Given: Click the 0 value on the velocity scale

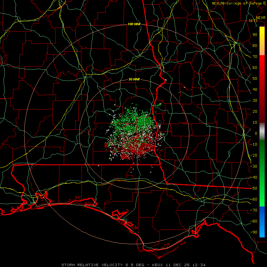Looking at the screenshot, I should tap(256, 133).
